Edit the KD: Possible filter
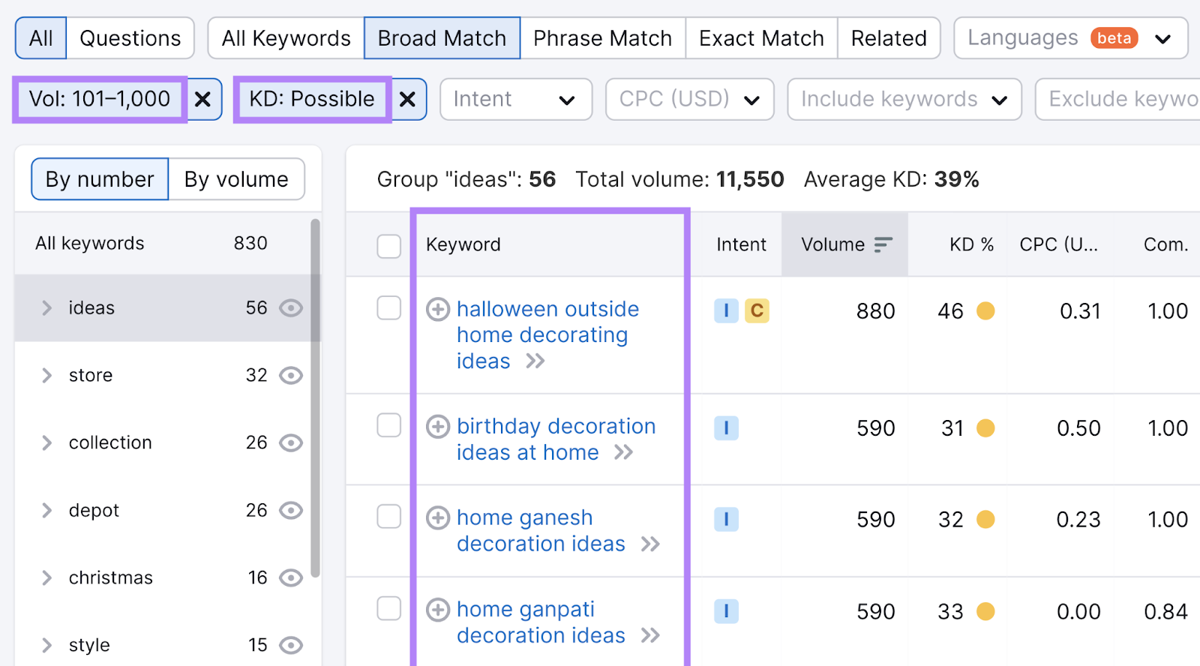Screen dimensions: 1200x666 coord(312,99)
